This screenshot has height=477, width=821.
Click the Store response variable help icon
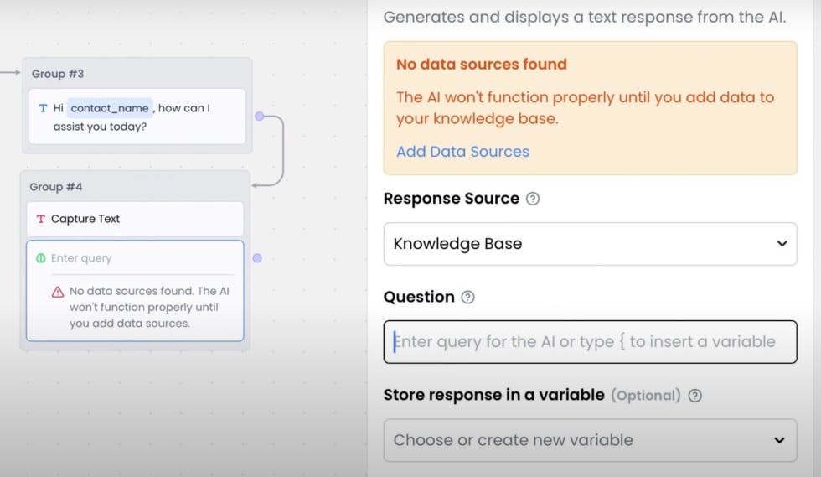(694, 396)
